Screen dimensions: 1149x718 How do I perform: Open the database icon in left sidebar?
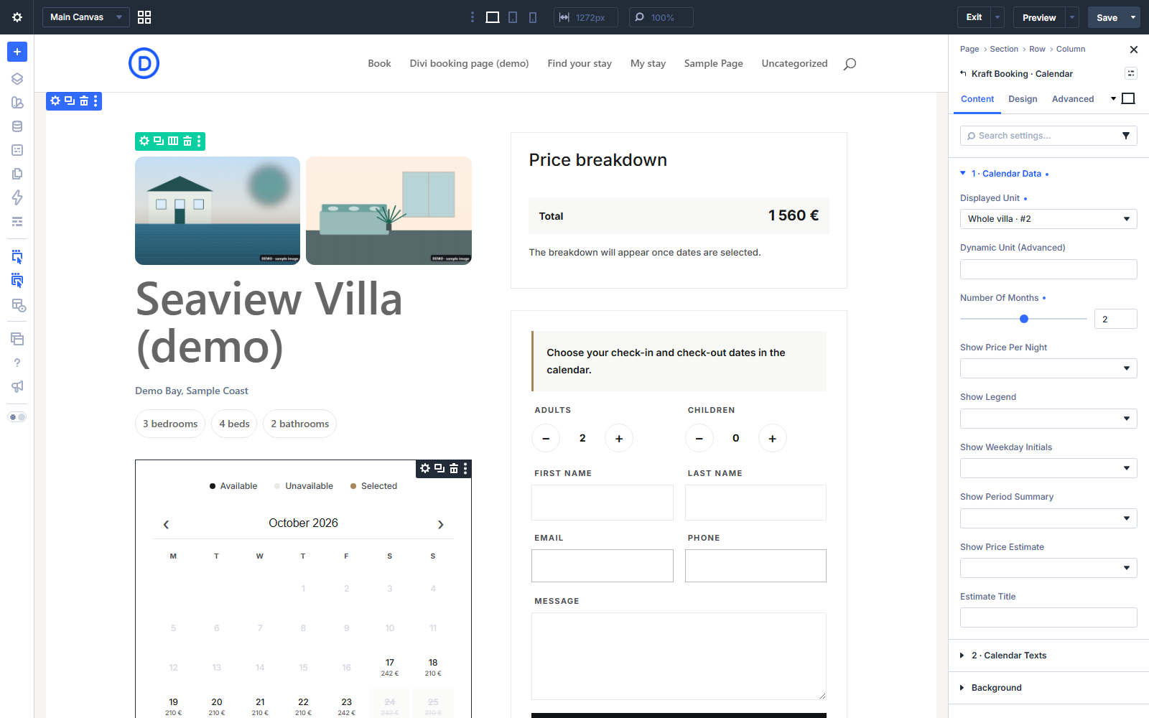[x=17, y=126]
